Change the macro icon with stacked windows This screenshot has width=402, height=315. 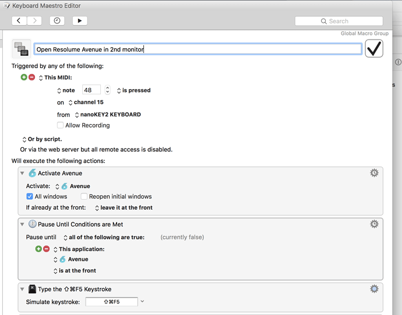click(22, 49)
